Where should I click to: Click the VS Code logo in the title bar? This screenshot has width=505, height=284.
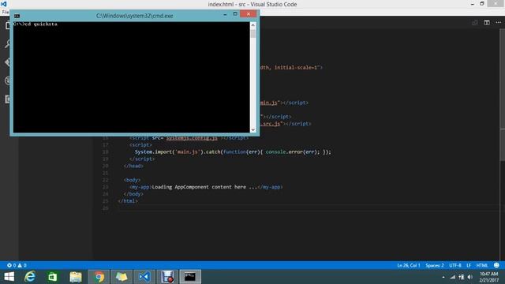3,4
